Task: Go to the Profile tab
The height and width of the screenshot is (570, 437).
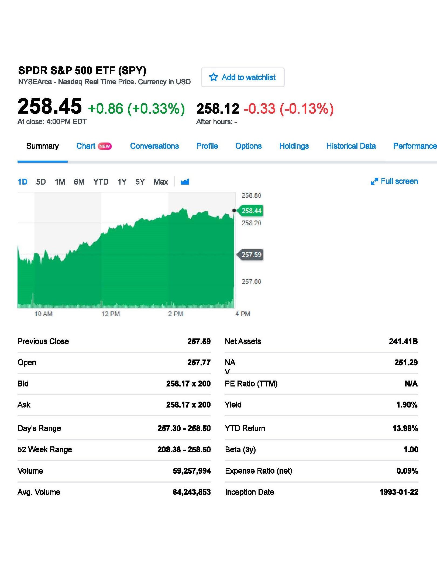Action: click(x=207, y=146)
